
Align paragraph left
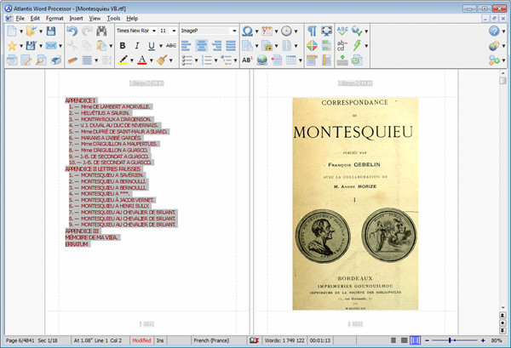pos(186,46)
